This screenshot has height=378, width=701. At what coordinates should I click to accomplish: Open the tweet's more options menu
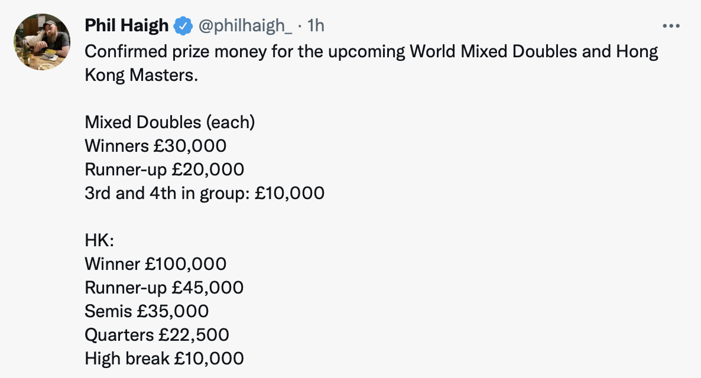[671, 26]
